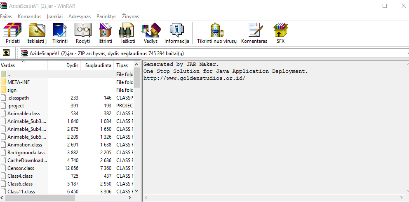Click file list scroll up arrow

coord(137,64)
